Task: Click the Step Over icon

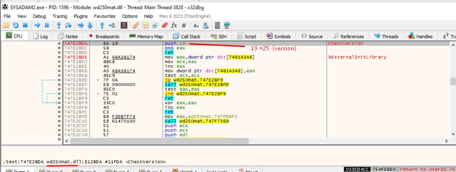Action: click(x=69, y=25)
